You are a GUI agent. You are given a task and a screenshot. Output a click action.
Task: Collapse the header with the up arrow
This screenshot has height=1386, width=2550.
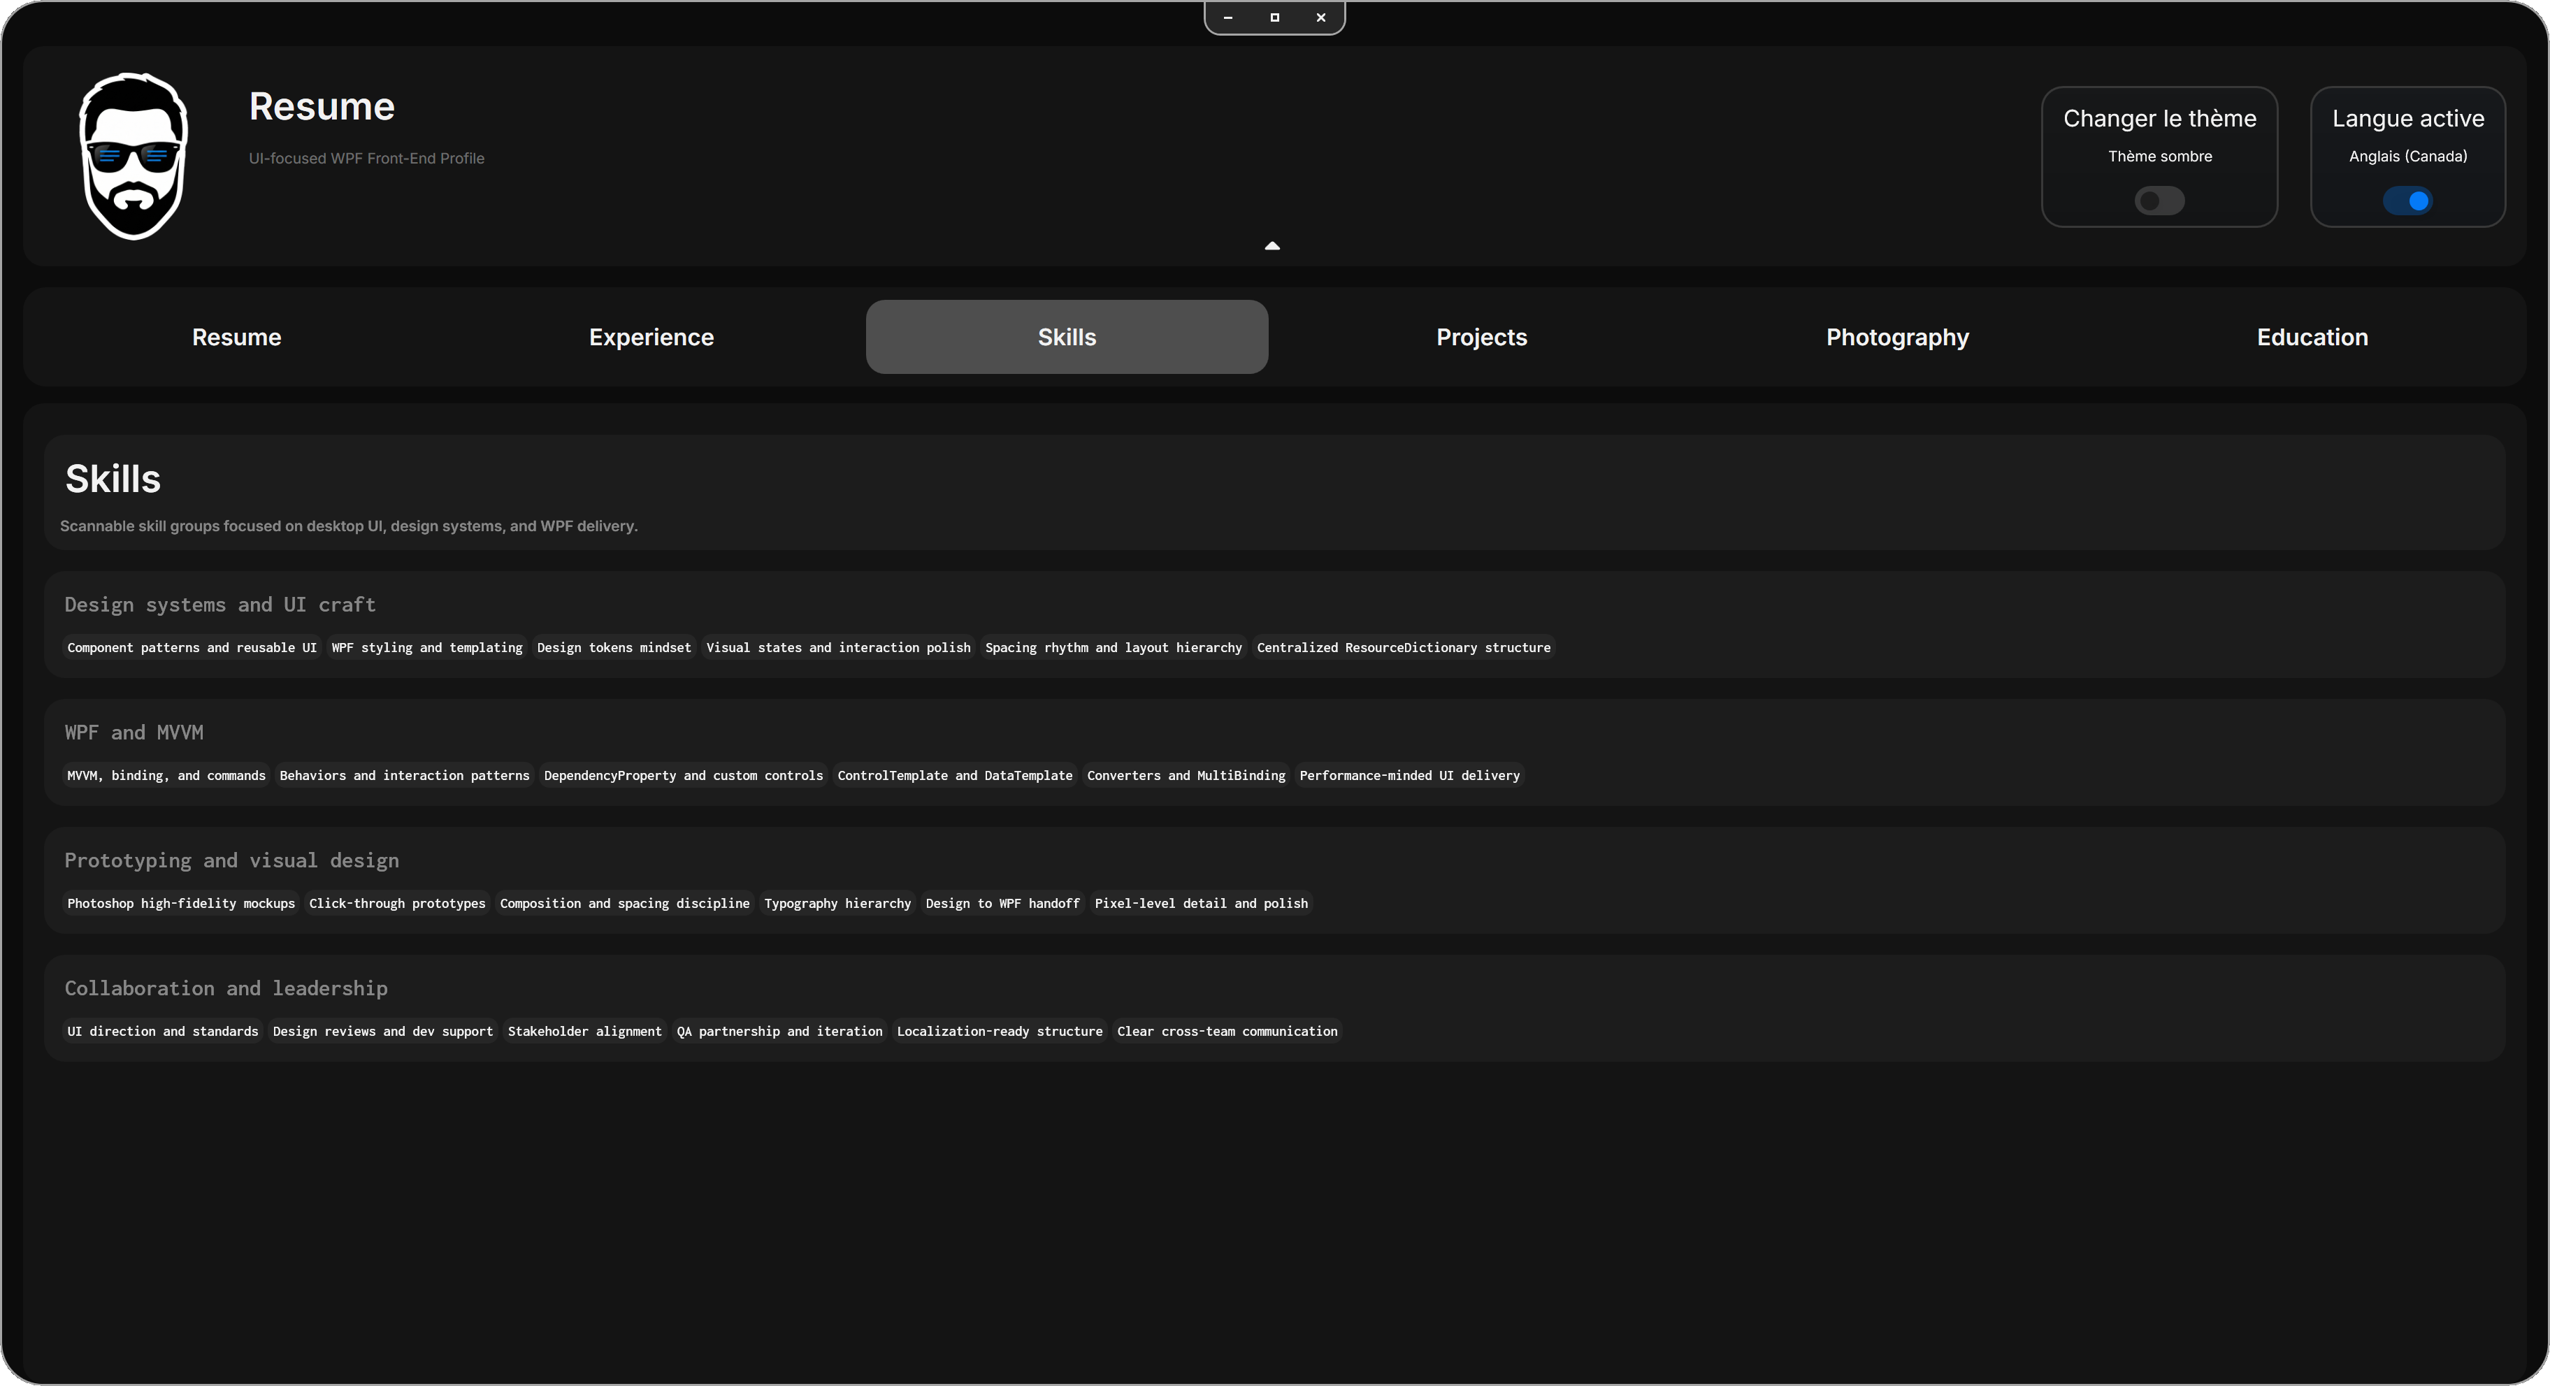pos(1272,245)
